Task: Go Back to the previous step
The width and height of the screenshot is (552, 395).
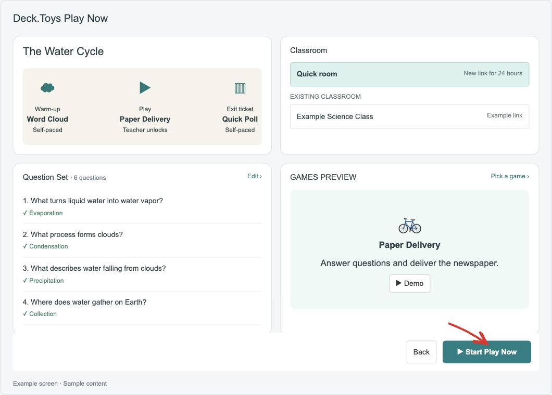Action: 421,352
